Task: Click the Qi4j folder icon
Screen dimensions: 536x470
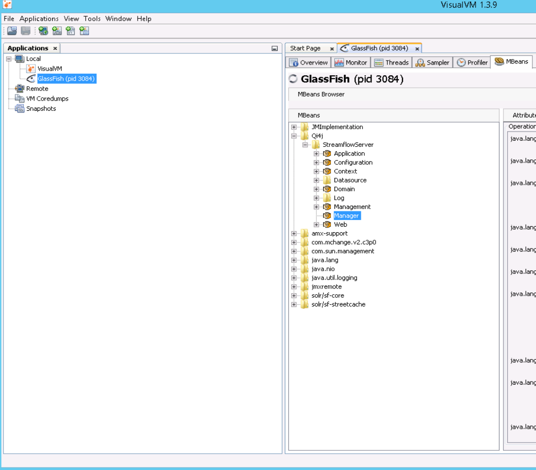Action: pos(305,136)
